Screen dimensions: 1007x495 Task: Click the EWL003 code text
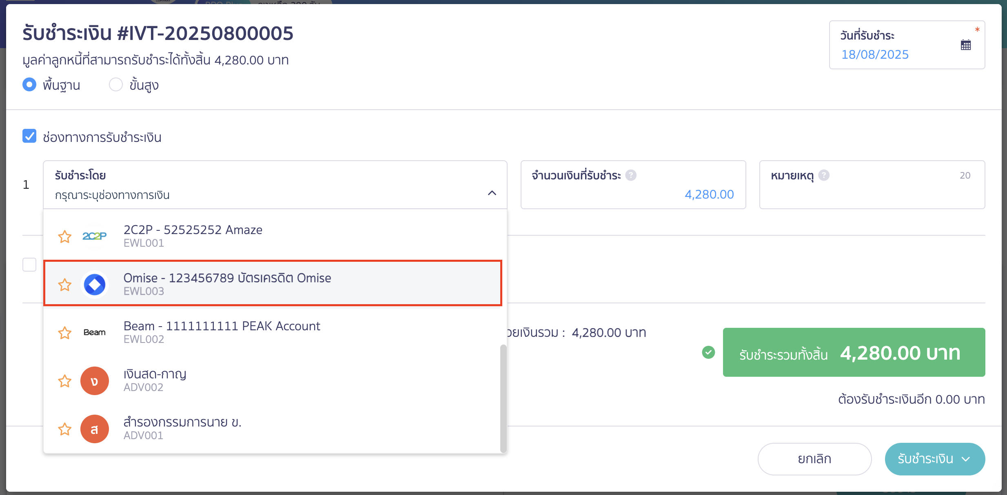pos(144,291)
